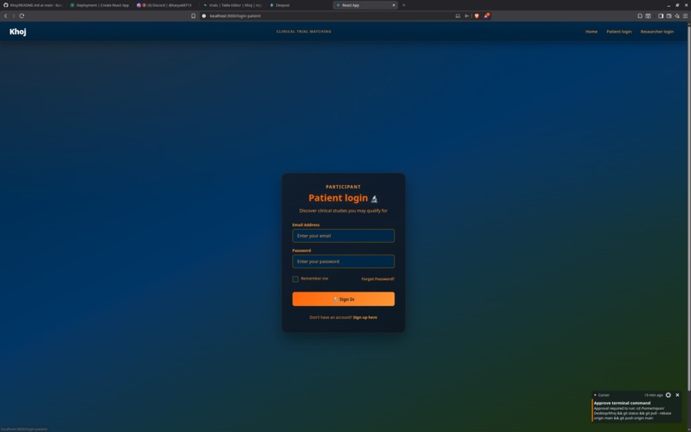Tick the Remember me checkbox

point(295,279)
